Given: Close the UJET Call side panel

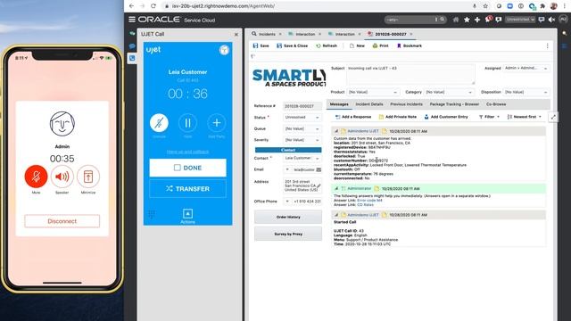Looking at the screenshot, I should (236, 34).
